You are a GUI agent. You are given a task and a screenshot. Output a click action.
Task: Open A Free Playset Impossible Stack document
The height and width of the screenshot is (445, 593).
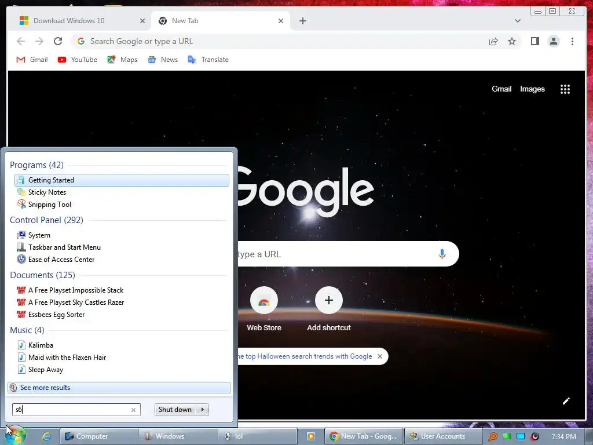122,290
